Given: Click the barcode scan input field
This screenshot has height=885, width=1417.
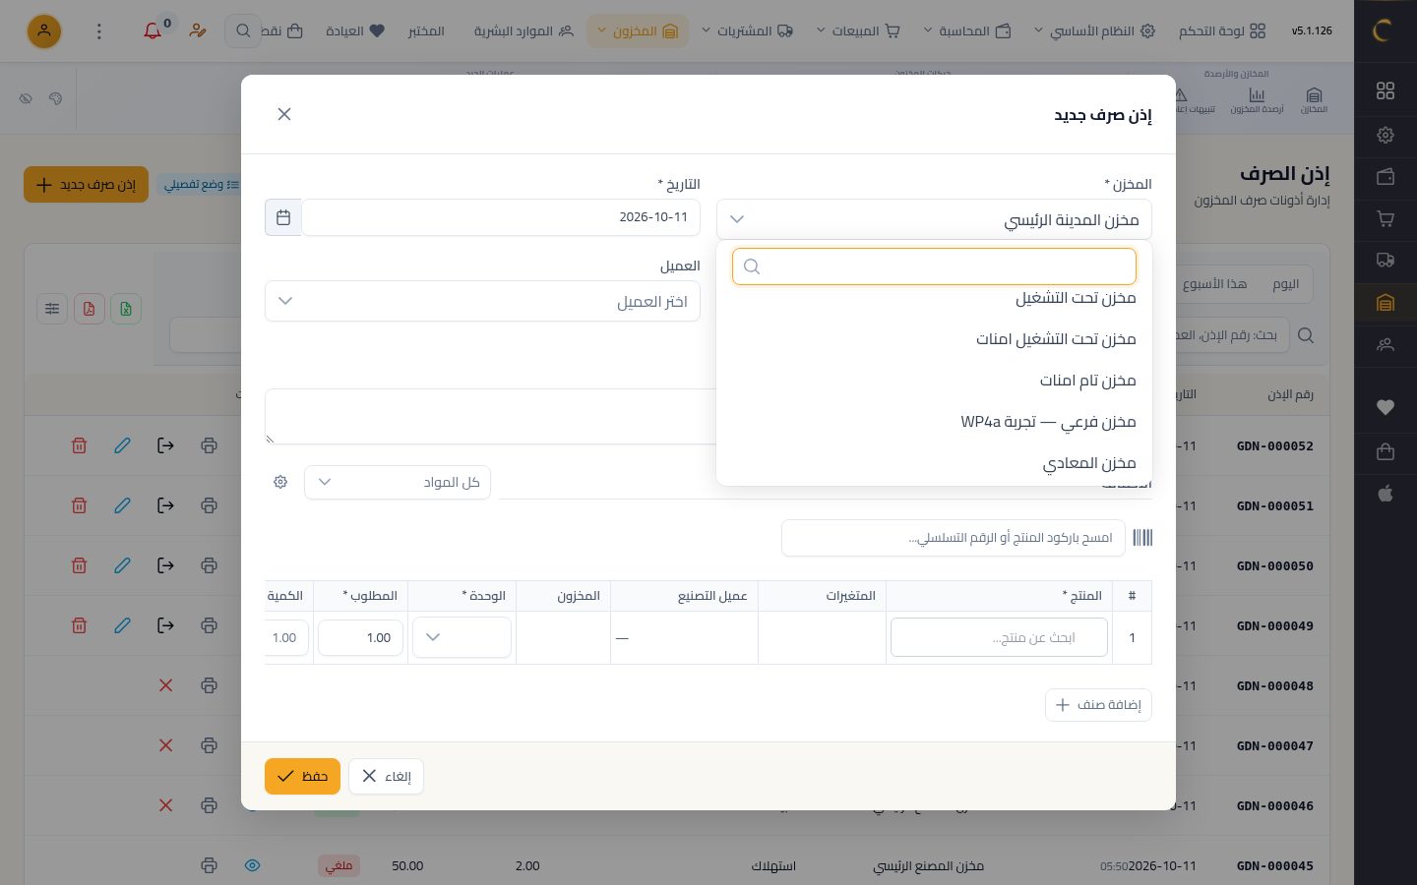Looking at the screenshot, I should [953, 538].
